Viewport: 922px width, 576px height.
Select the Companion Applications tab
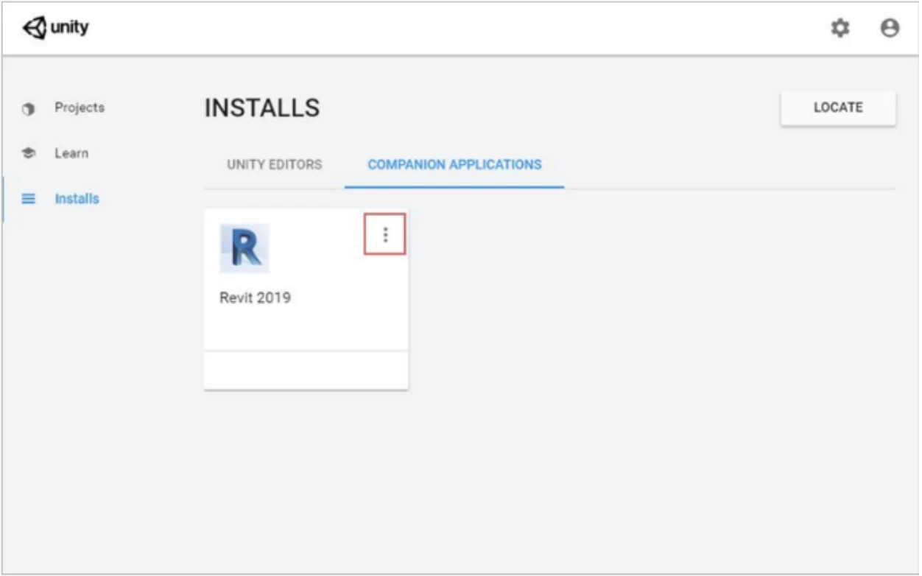(x=454, y=164)
